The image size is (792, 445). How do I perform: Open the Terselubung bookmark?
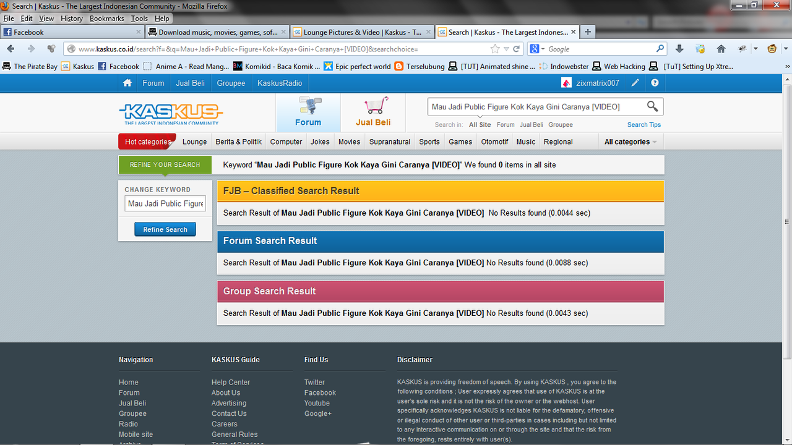pyautogui.click(x=420, y=66)
